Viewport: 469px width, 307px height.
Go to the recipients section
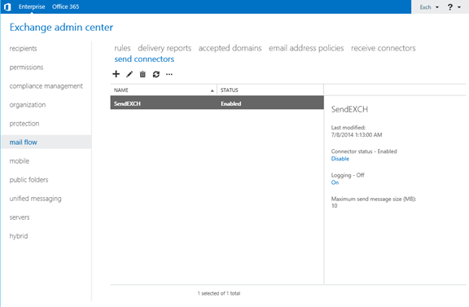pyautogui.click(x=23, y=49)
